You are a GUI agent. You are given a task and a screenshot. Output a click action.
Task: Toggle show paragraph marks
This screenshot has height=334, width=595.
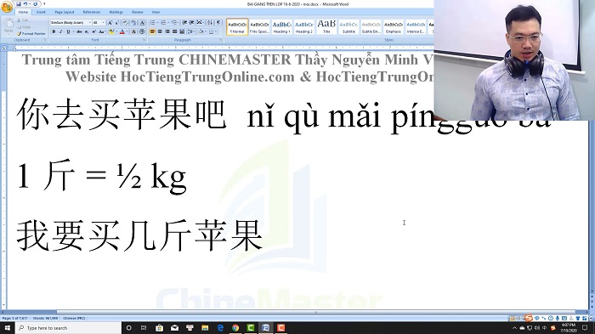218,23
